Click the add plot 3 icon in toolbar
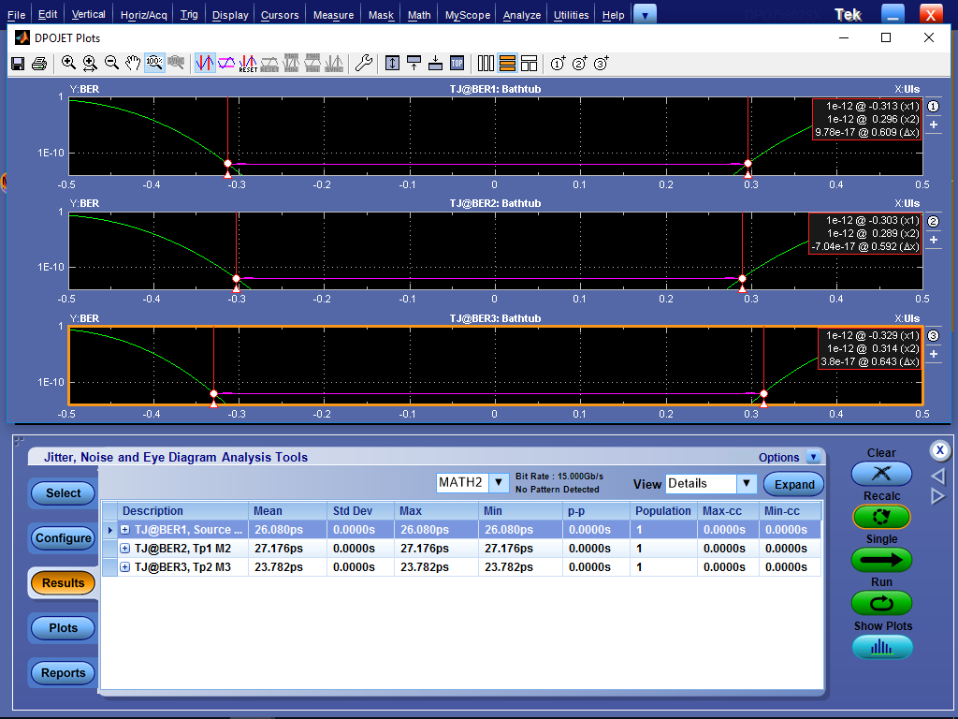 coord(602,63)
